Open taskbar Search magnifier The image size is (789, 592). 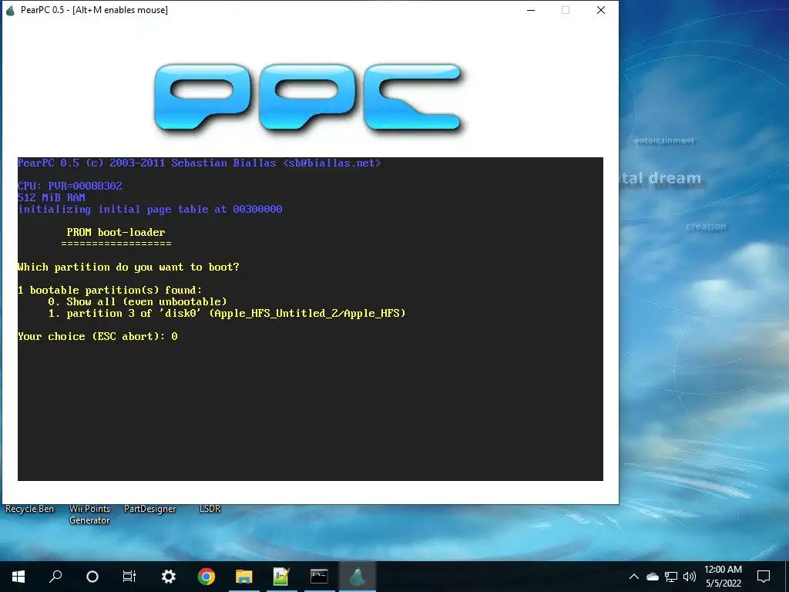(55, 577)
